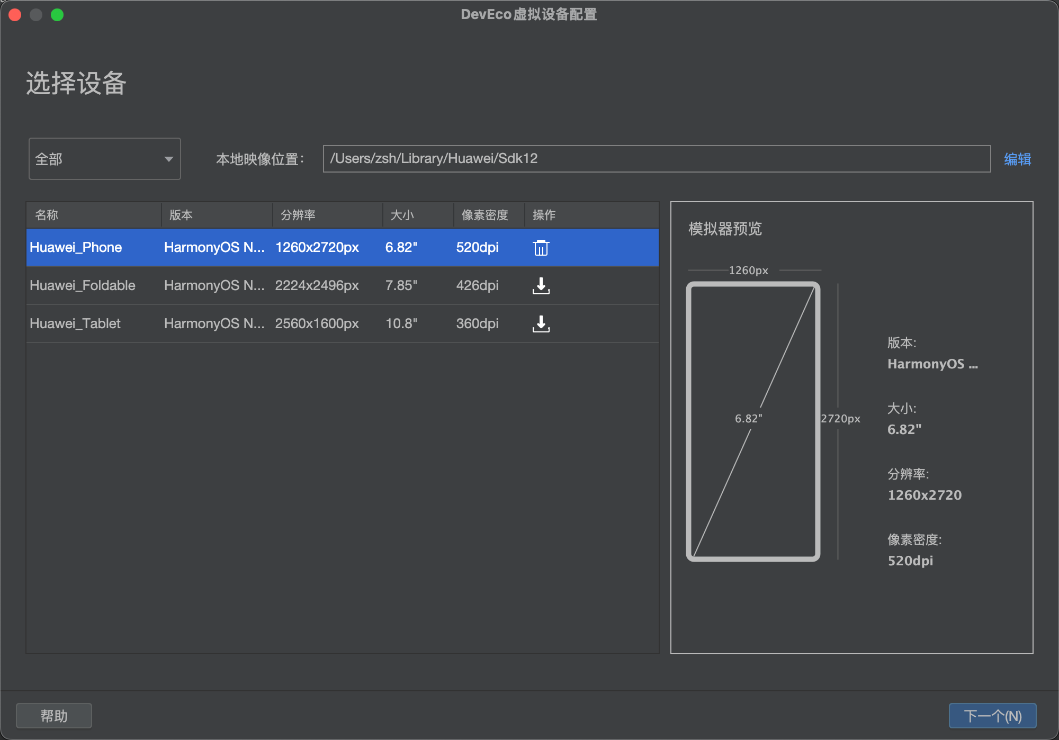1059x740 pixels.
Task: Click the local image path field
Action: point(656,159)
